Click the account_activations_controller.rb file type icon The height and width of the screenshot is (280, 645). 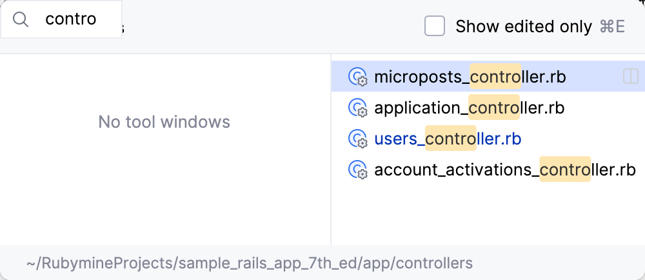pyautogui.click(x=357, y=170)
